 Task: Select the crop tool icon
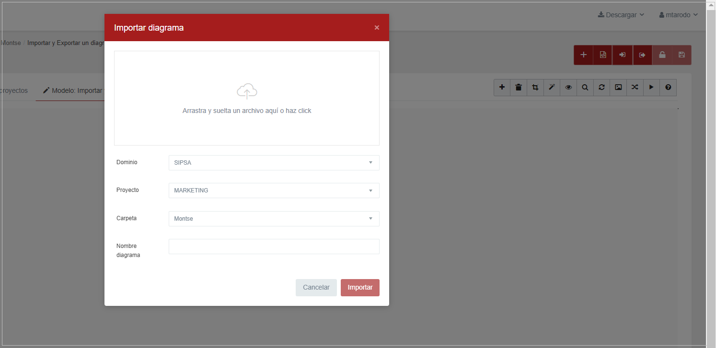pyautogui.click(x=535, y=87)
